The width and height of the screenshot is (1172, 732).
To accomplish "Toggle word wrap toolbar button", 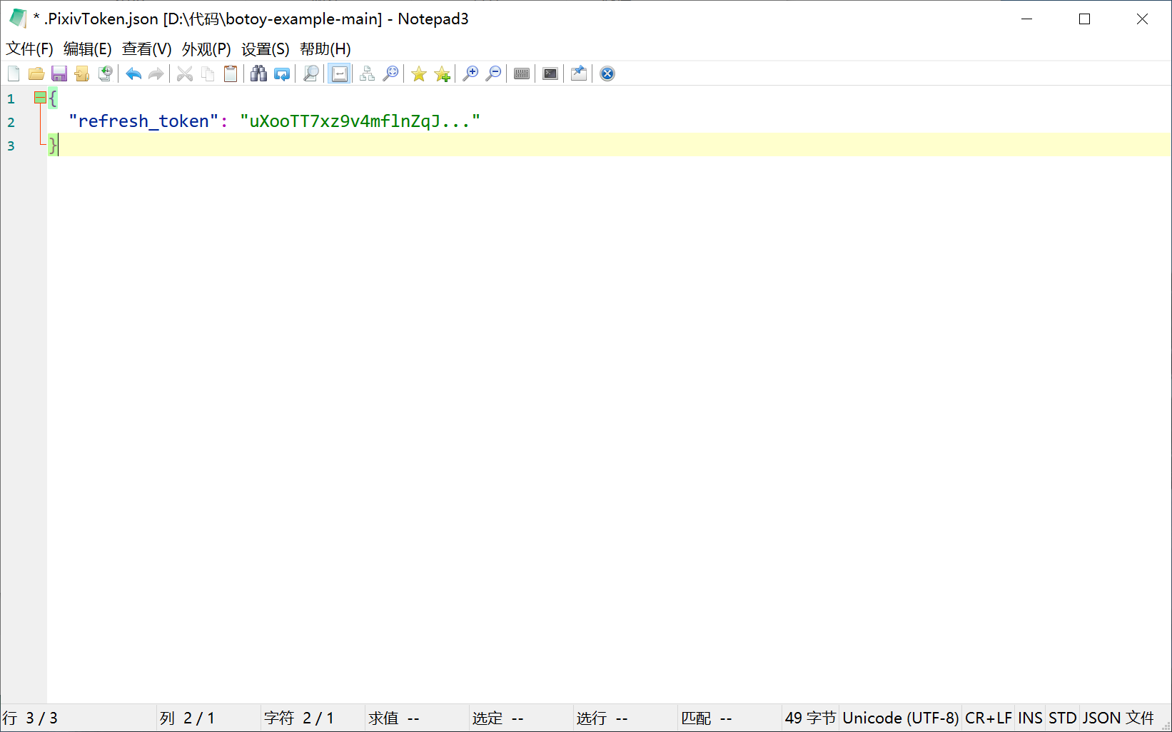I will pyautogui.click(x=340, y=73).
